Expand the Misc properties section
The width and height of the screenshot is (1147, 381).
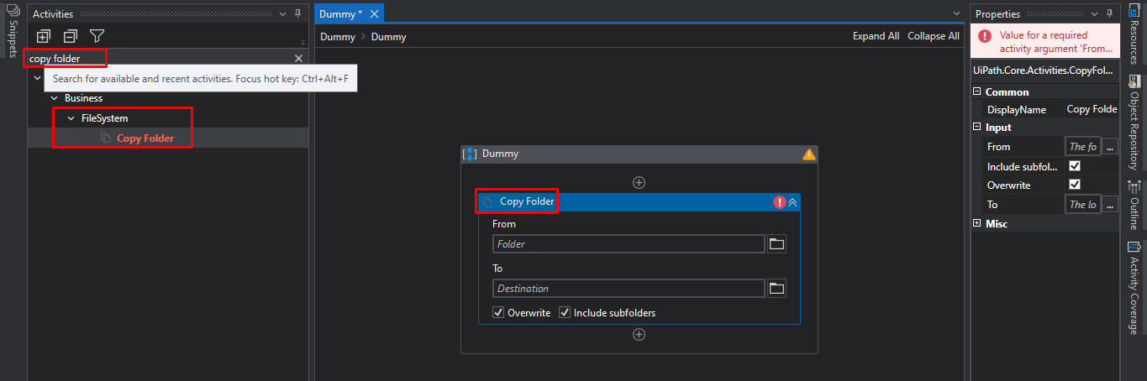977,223
